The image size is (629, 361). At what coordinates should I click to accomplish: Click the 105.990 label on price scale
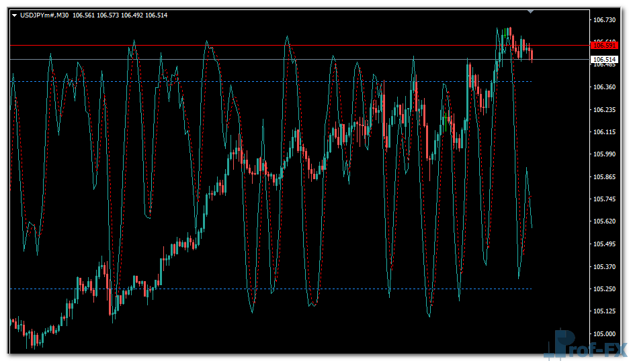pyautogui.click(x=604, y=154)
